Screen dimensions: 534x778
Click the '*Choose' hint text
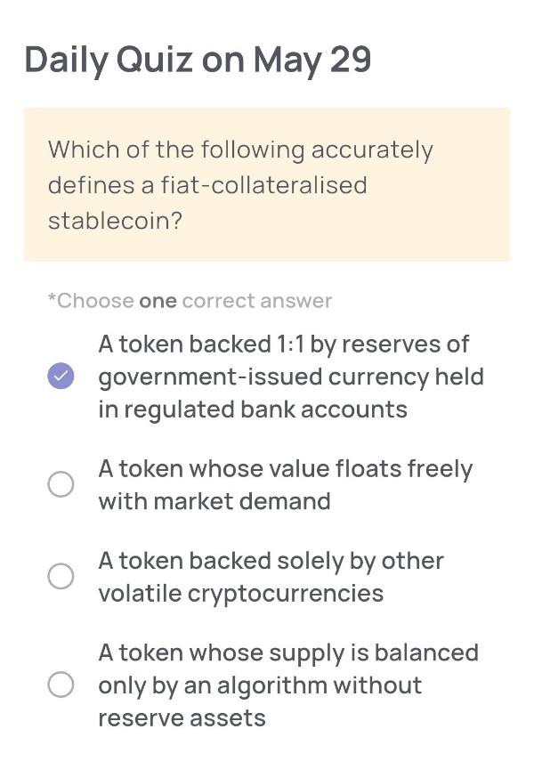(x=91, y=301)
